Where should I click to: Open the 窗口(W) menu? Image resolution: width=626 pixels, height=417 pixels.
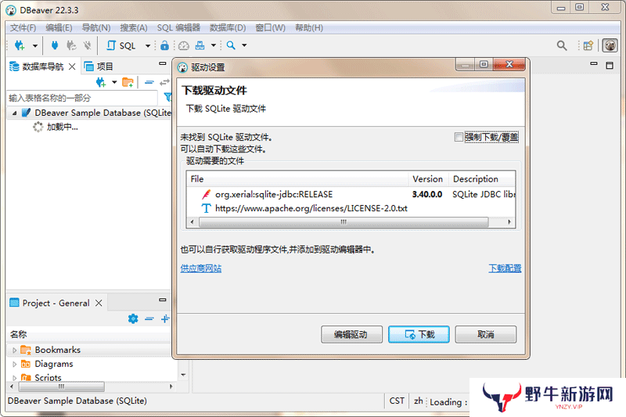(x=270, y=28)
